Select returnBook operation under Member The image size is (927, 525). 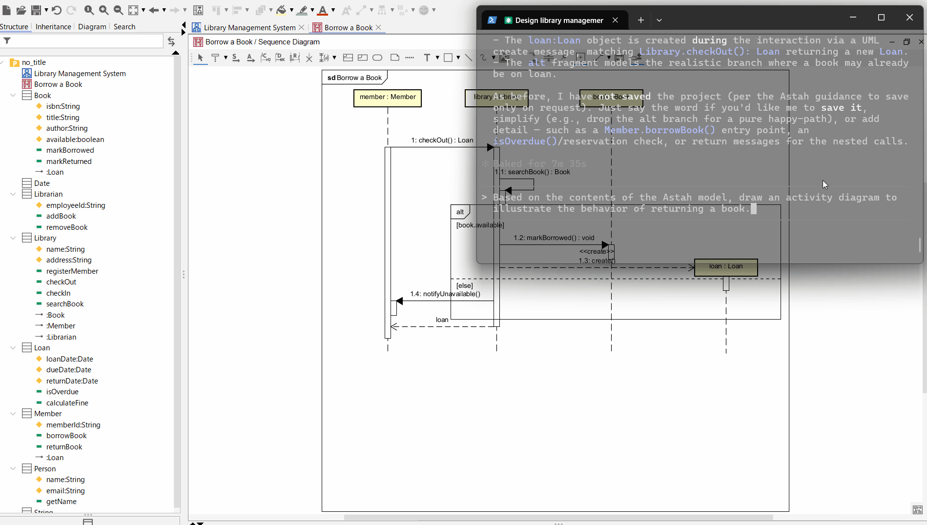coord(64,446)
